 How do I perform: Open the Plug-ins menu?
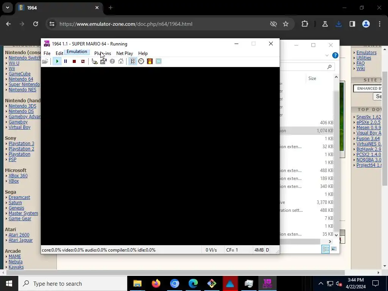(x=103, y=53)
